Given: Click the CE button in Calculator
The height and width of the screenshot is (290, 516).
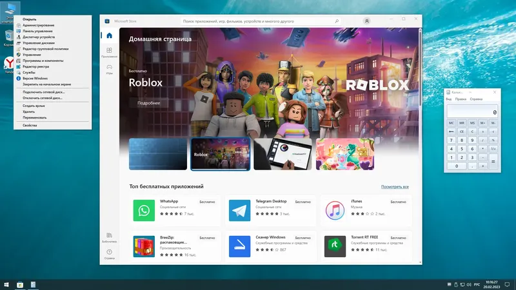Looking at the screenshot, I should coord(462,131).
